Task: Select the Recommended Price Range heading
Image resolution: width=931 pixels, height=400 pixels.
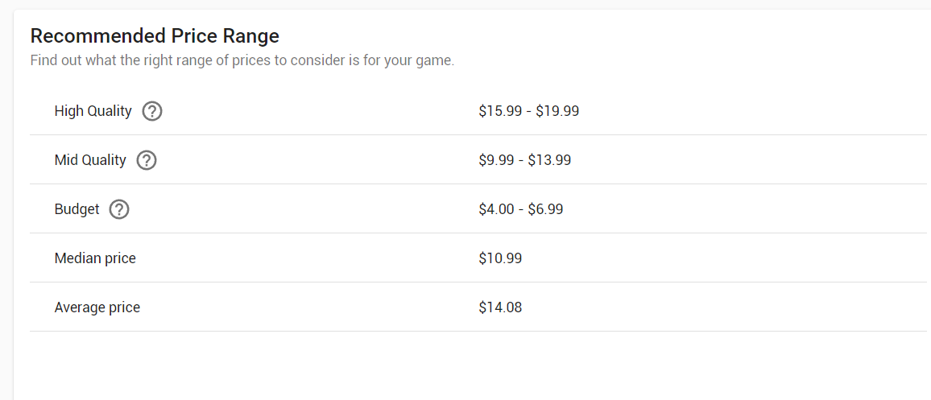Action: click(x=155, y=36)
